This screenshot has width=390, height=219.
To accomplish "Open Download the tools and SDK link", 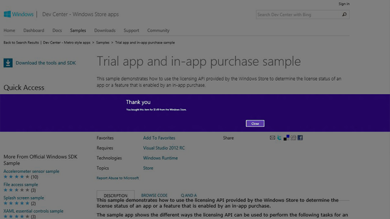I will (45, 63).
